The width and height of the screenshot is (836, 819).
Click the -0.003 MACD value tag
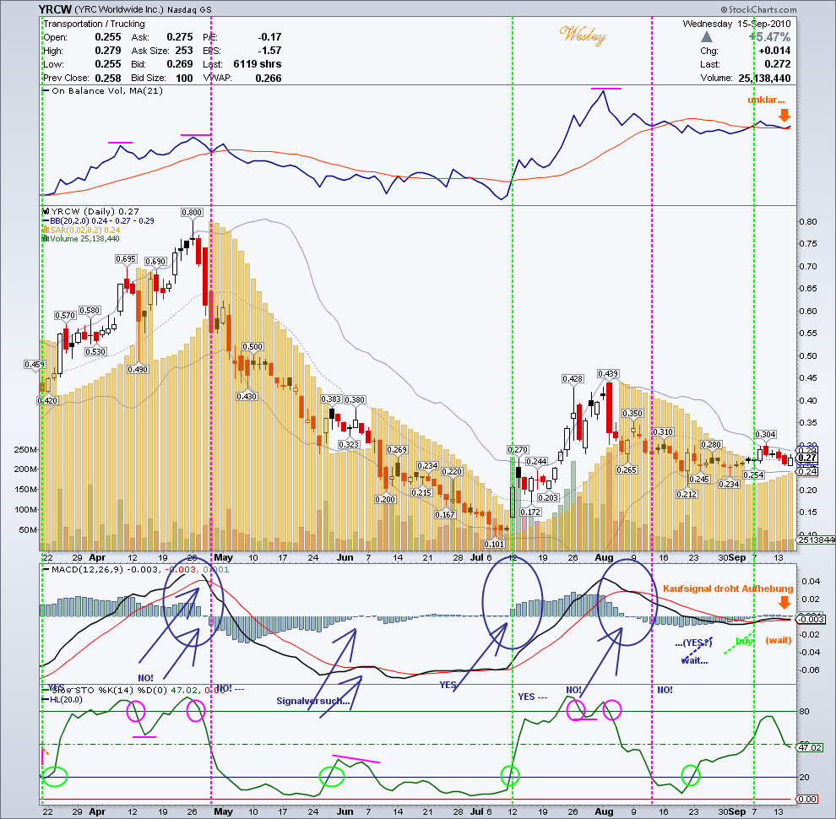tap(811, 619)
